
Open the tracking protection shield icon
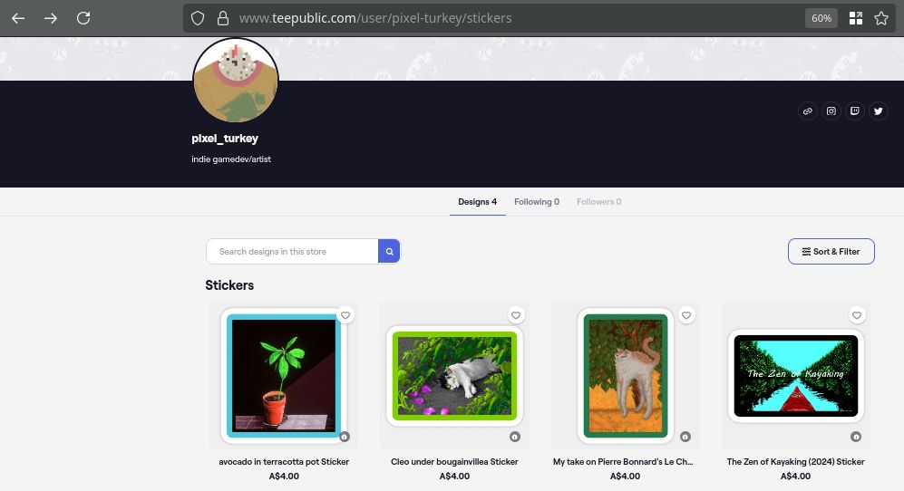[198, 18]
